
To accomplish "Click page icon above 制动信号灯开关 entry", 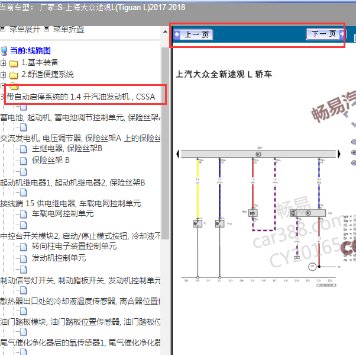I will coord(24,270).
